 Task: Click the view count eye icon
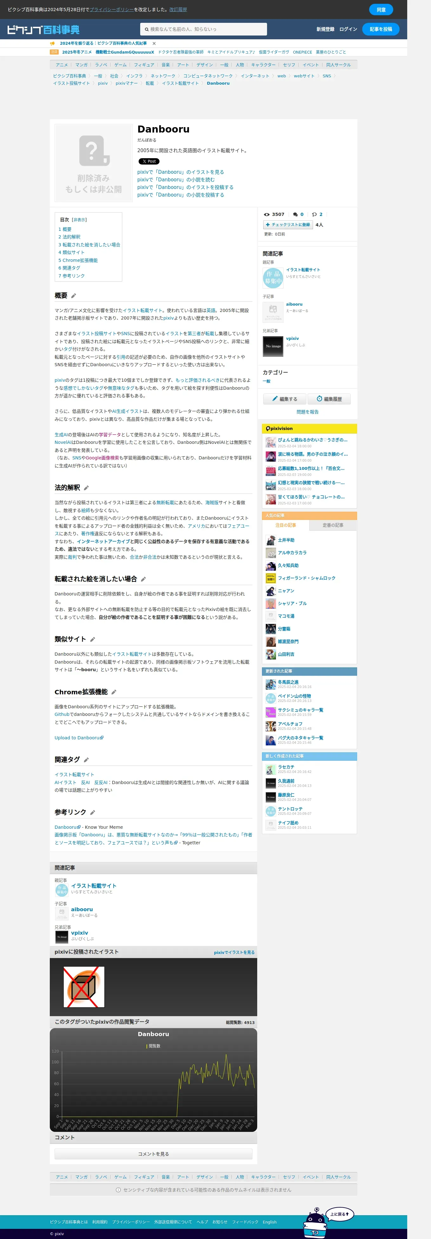(x=266, y=215)
